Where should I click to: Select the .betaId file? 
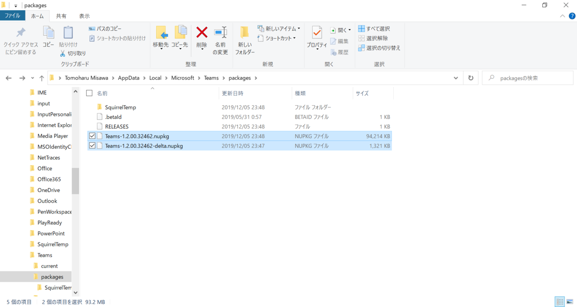click(113, 117)
